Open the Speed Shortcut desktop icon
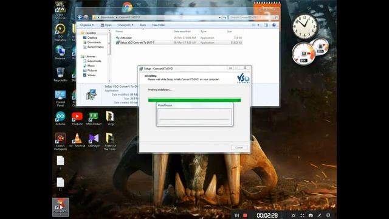The width and height of the screenshot is (389, 219). click(x=60, y=10)
